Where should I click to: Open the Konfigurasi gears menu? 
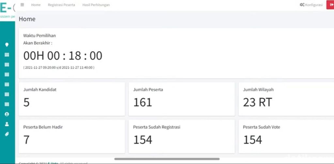tap(311, 5)
